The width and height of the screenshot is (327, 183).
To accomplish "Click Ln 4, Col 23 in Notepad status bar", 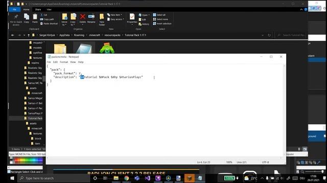I will pyautogui.click(x=203, y=162).
